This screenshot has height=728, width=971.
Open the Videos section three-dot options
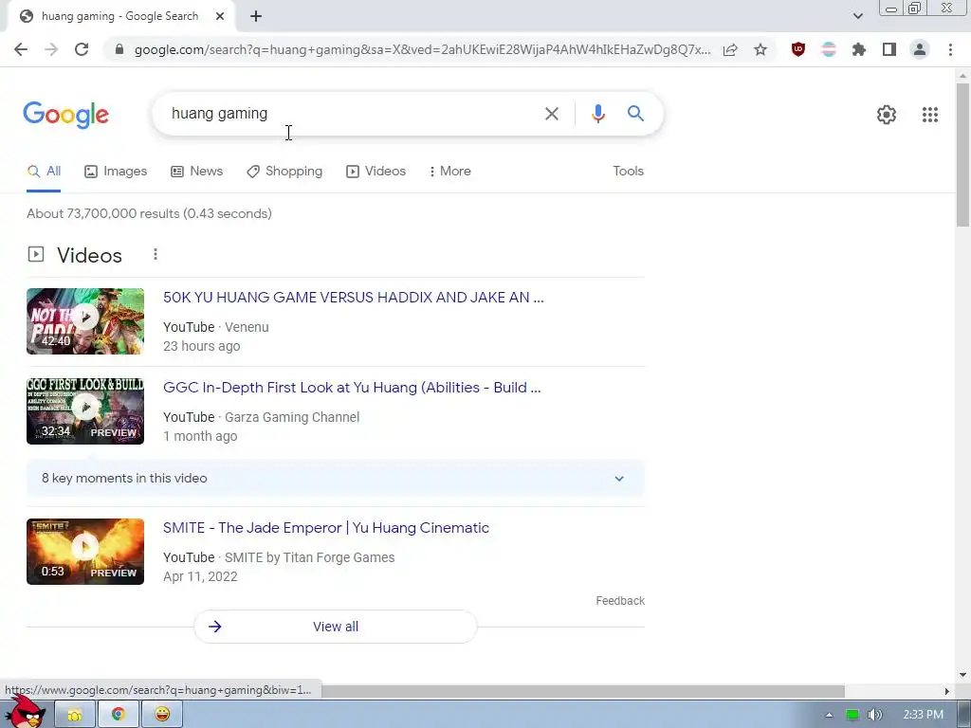156,254
